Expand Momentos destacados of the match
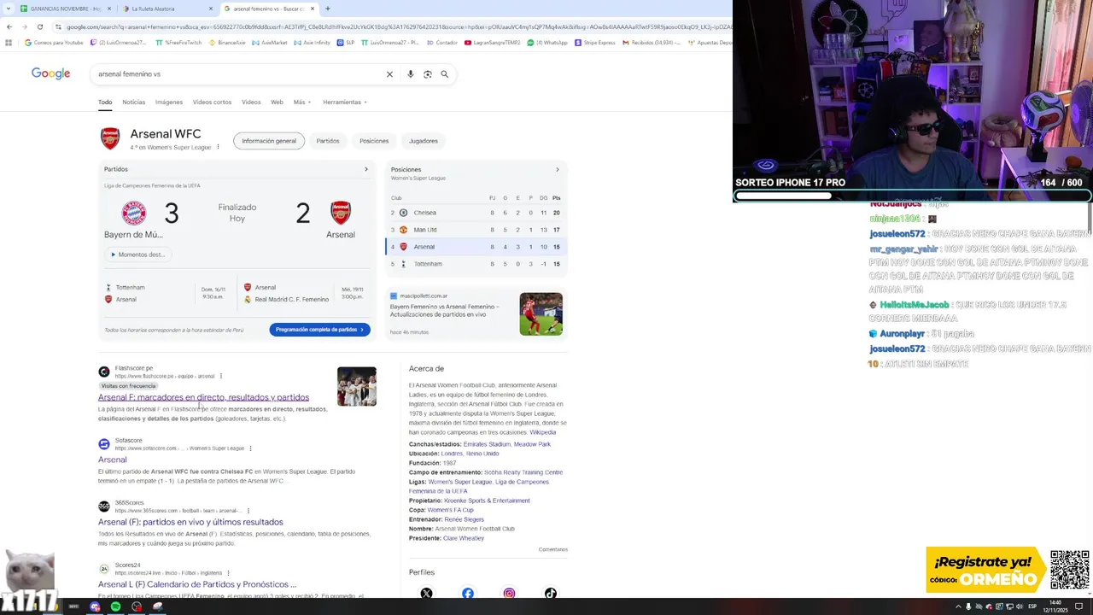1093x615 pixels. tap(137, 255)
